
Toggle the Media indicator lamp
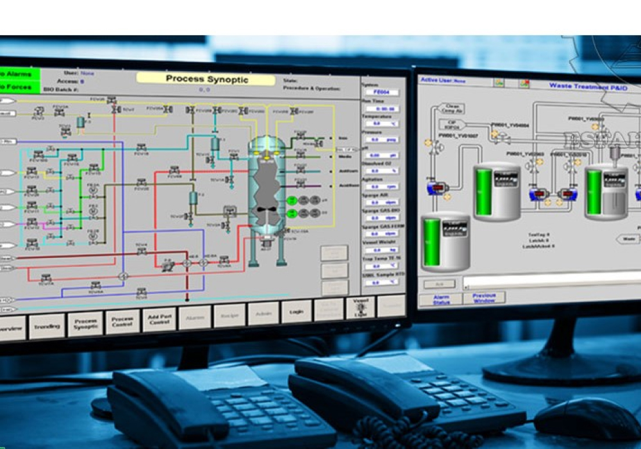[330, 157]
